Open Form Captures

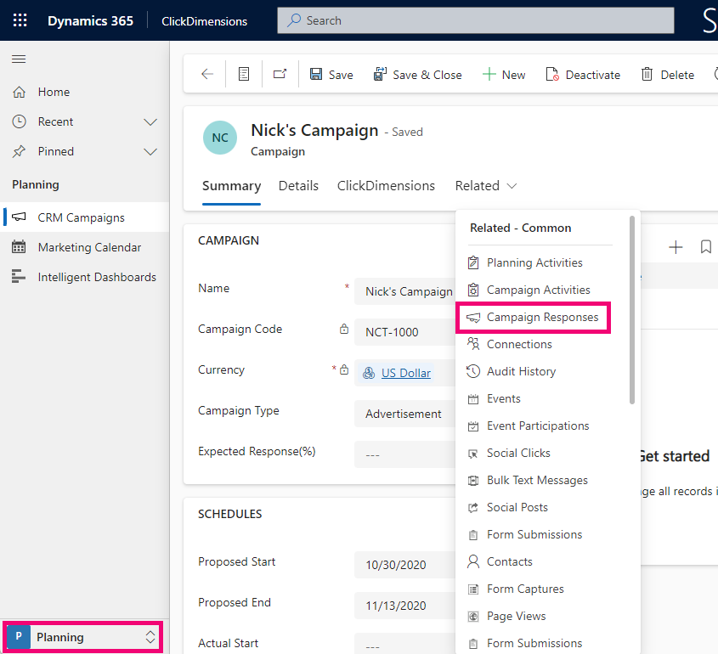tap(525, 589)
